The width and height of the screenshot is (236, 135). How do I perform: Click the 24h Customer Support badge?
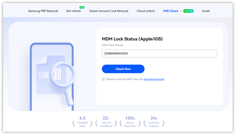pos(154,122)
